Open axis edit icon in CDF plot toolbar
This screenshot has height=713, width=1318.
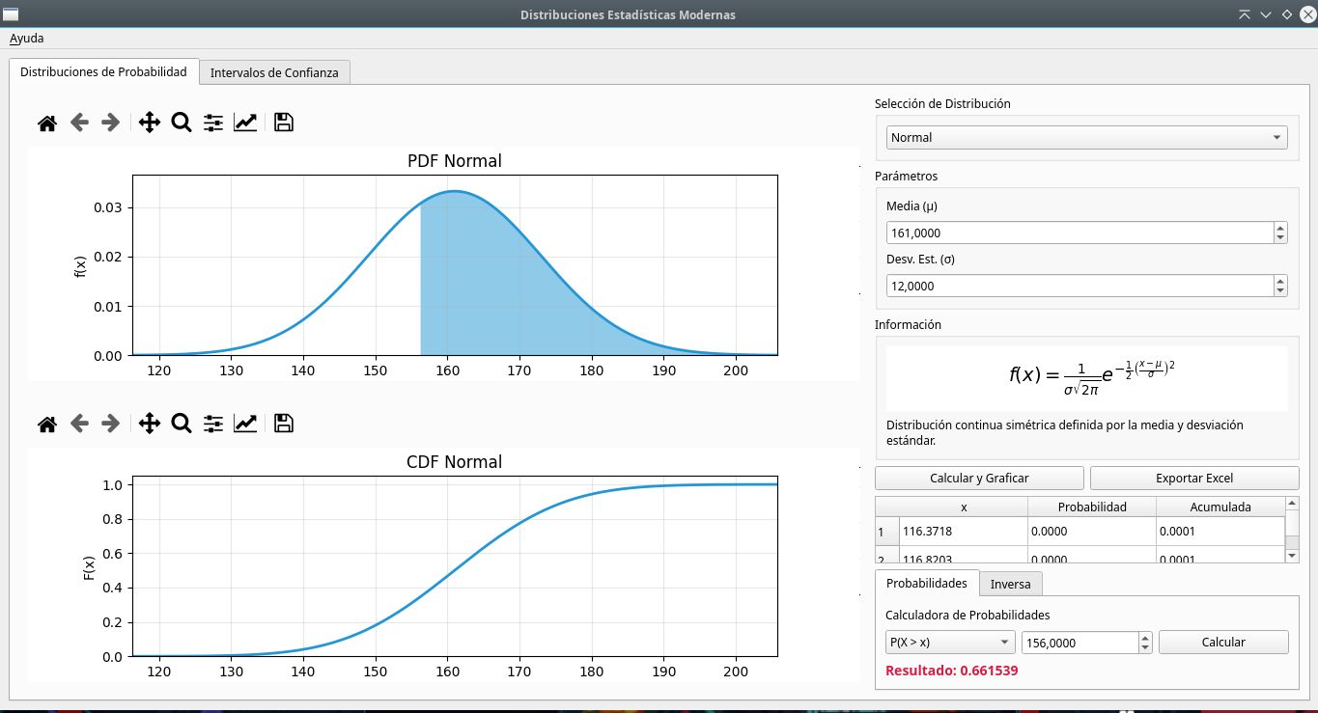(x=245, y=424)
